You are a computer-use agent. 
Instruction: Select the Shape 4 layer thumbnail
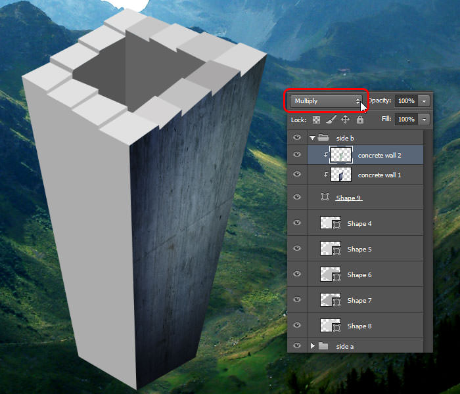click(x=331, y=223)
